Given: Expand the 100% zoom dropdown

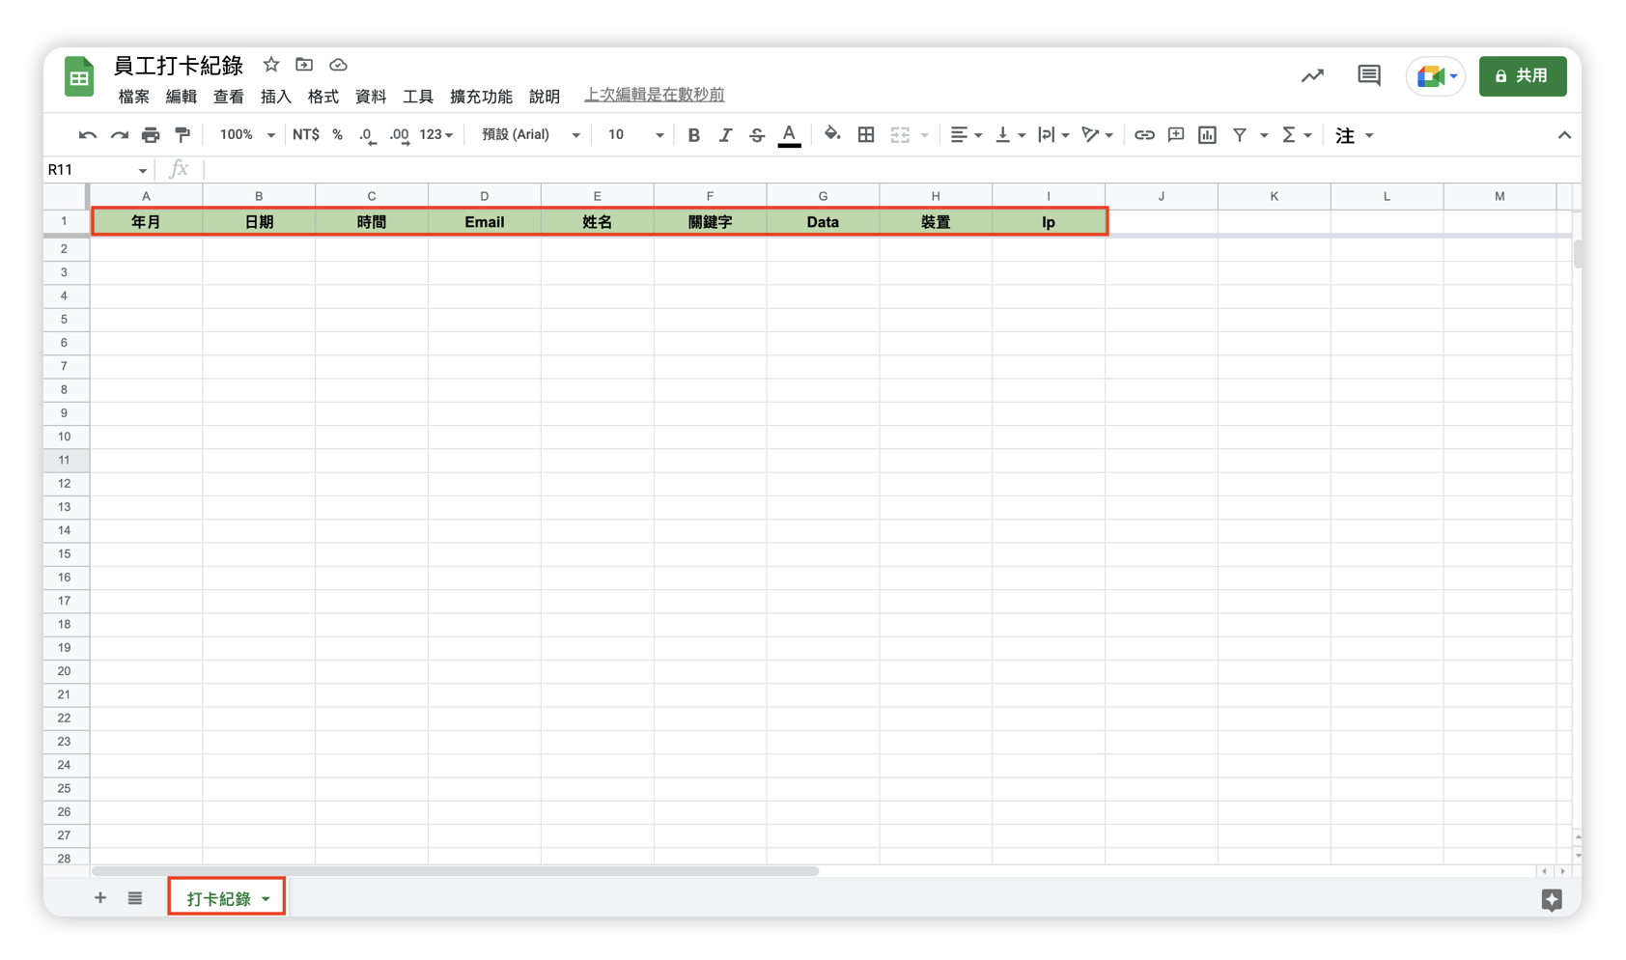Looking at the screenshot, I should [x=247, y=135].
